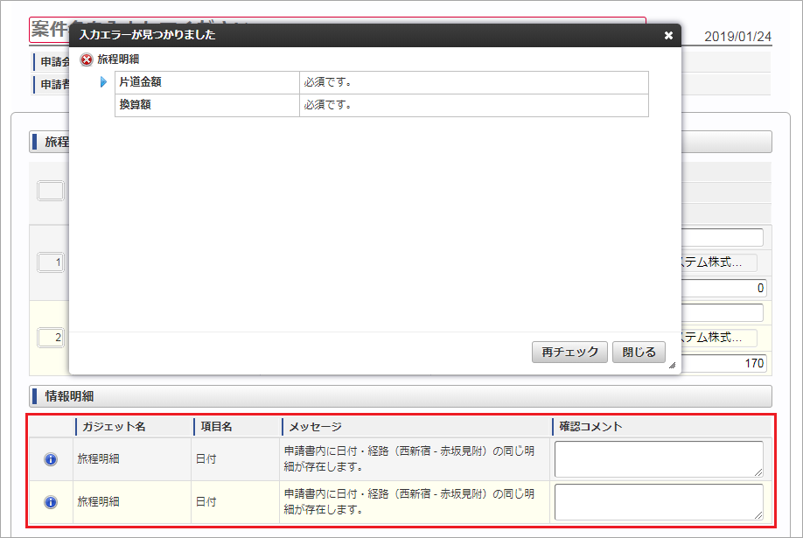Image resolution: width=803 pixels, height=538 pixels.
Task: Close the input error dialog with X
Action: [x=668, y=35]
